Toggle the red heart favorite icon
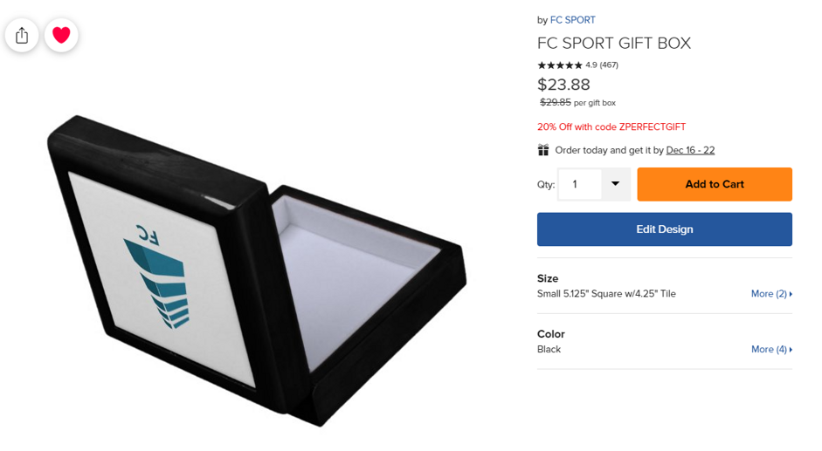The image size is (822, 451). tap(61, 35)
